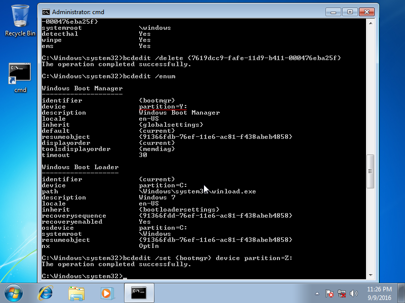This screenshot has height=303, width=405.
Task: Click 'winpe' row label
Action: click(x=52, y=40)
